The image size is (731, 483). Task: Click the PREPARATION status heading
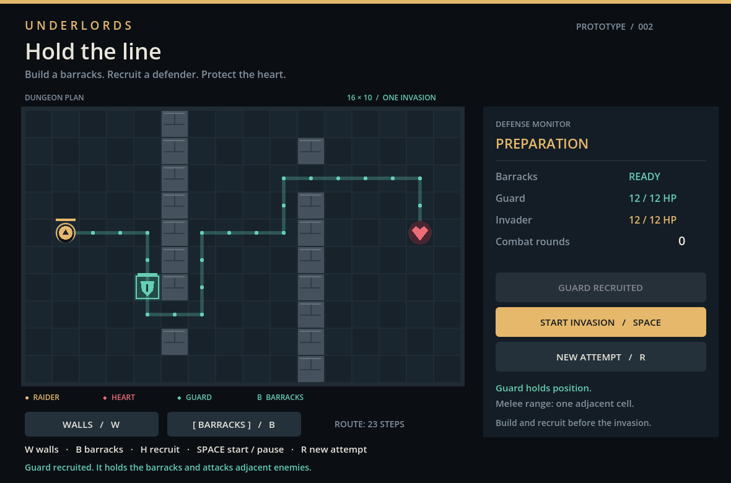click(x=541, y=144)
